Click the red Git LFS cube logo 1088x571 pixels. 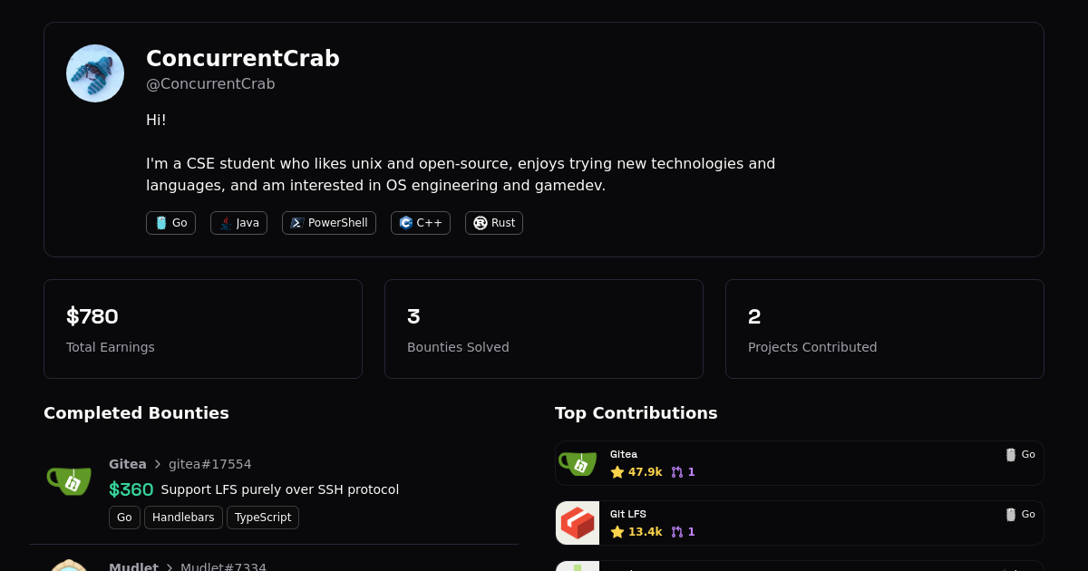(578, 523)
